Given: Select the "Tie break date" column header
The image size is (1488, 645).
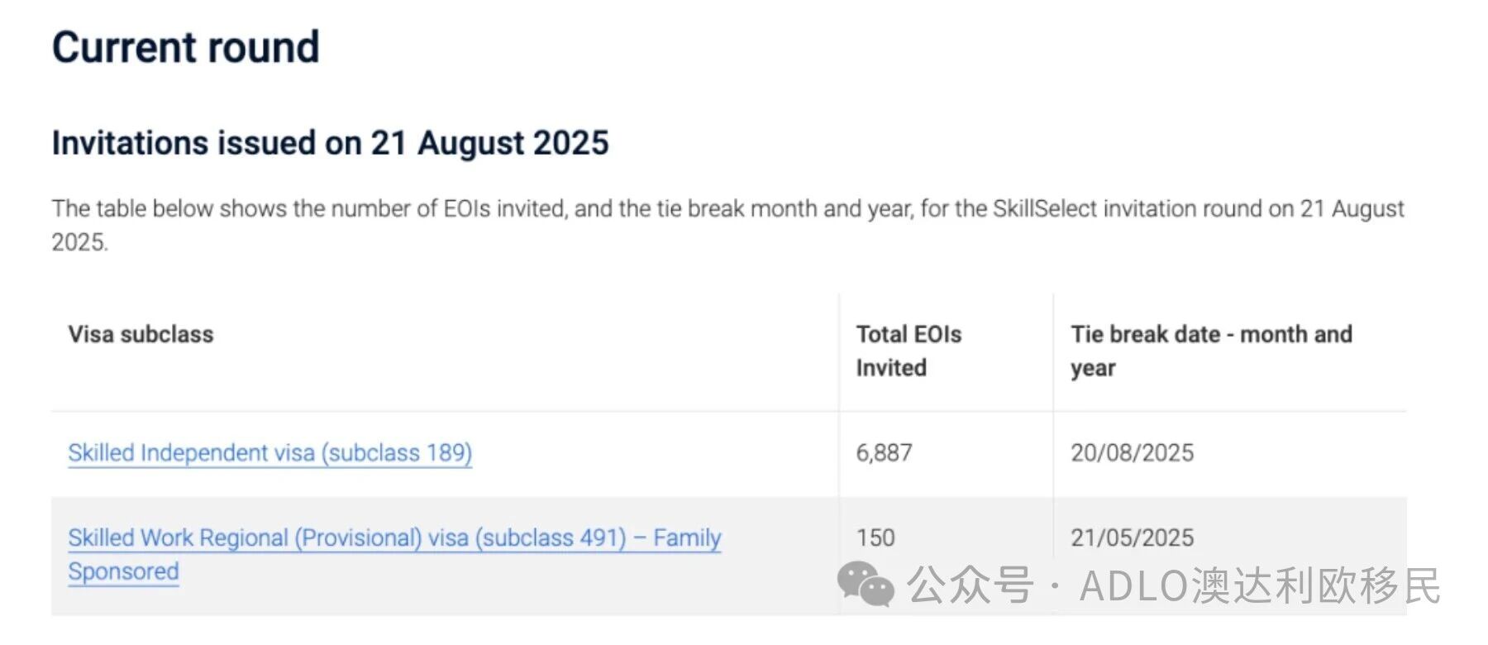Looking at the screenshot, I should [1211, 335].
